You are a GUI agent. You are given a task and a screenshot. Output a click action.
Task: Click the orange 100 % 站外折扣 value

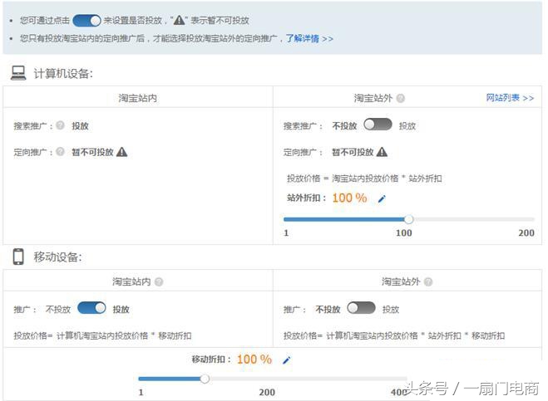pos(349,198)
